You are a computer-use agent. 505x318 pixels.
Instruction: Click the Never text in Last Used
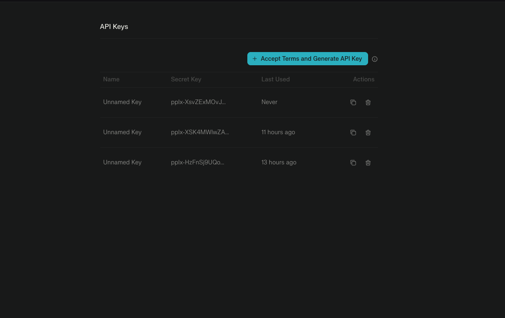269,102
